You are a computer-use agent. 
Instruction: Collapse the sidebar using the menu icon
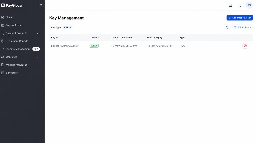point(41,5)
